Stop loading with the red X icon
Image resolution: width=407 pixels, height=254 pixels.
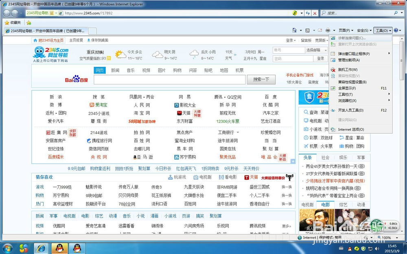[315, 13]
